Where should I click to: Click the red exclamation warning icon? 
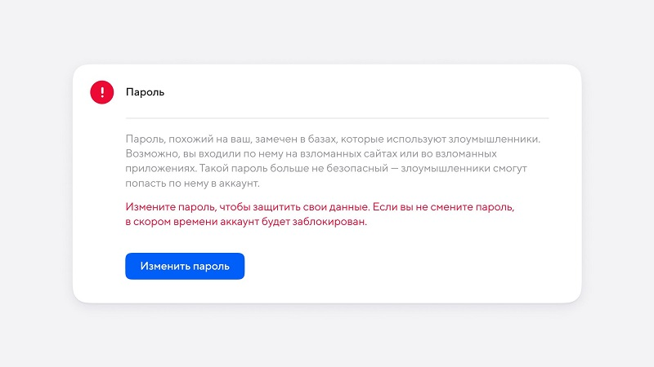click(102, 92)
